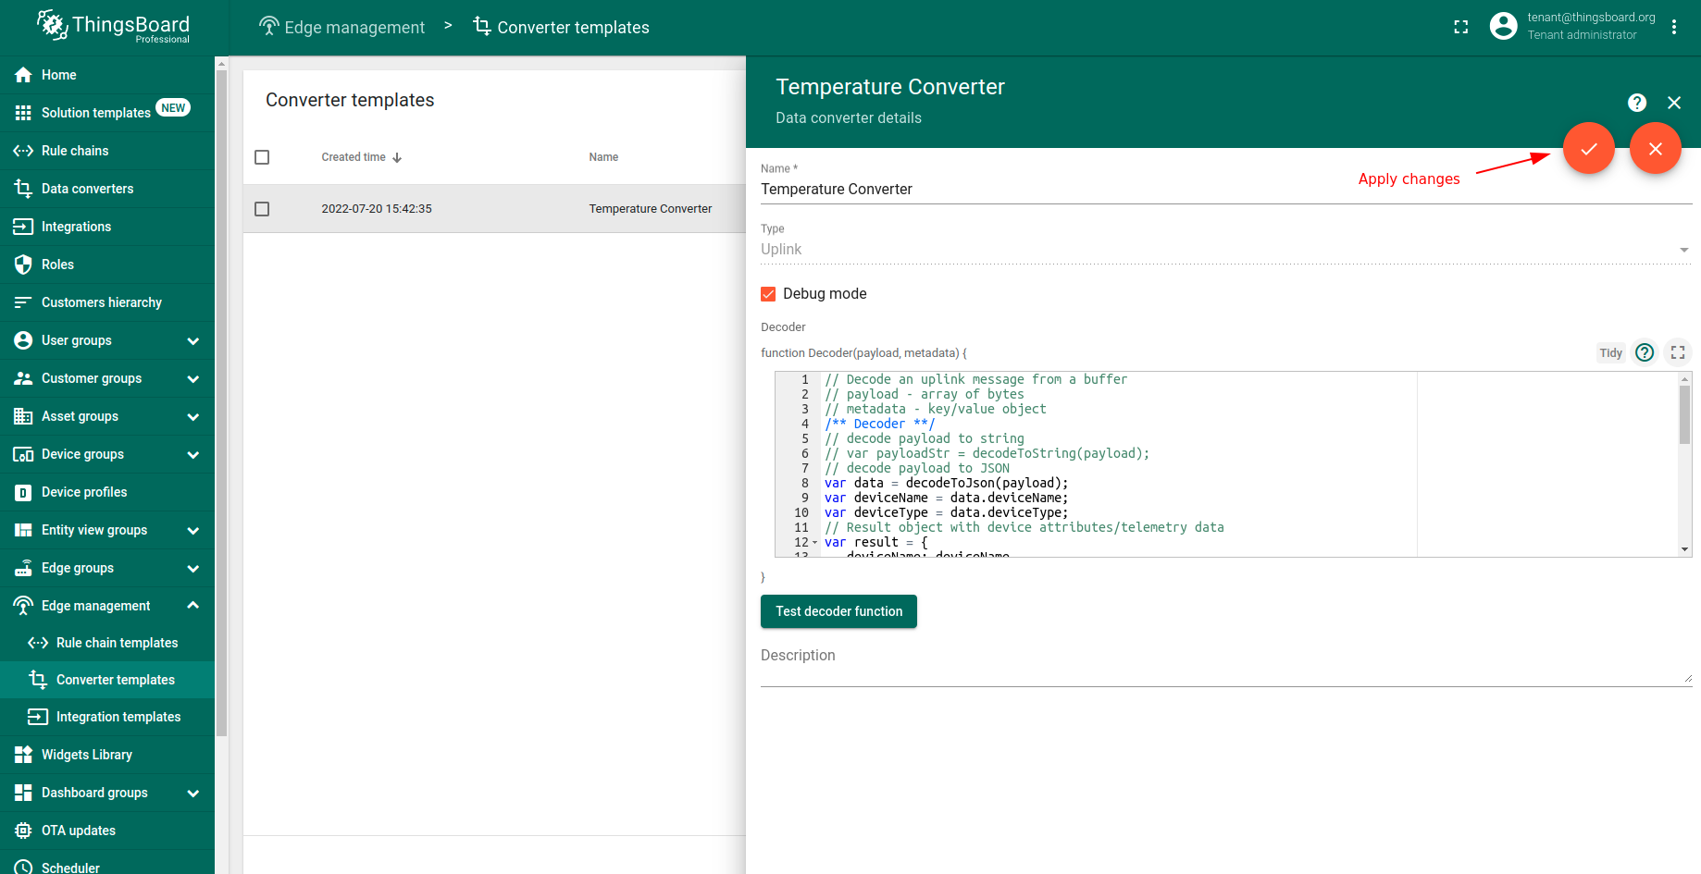The width and height of the screenshot is (1701, 874).
Task: Click the Name column header
Action: [x=603, y=157]
